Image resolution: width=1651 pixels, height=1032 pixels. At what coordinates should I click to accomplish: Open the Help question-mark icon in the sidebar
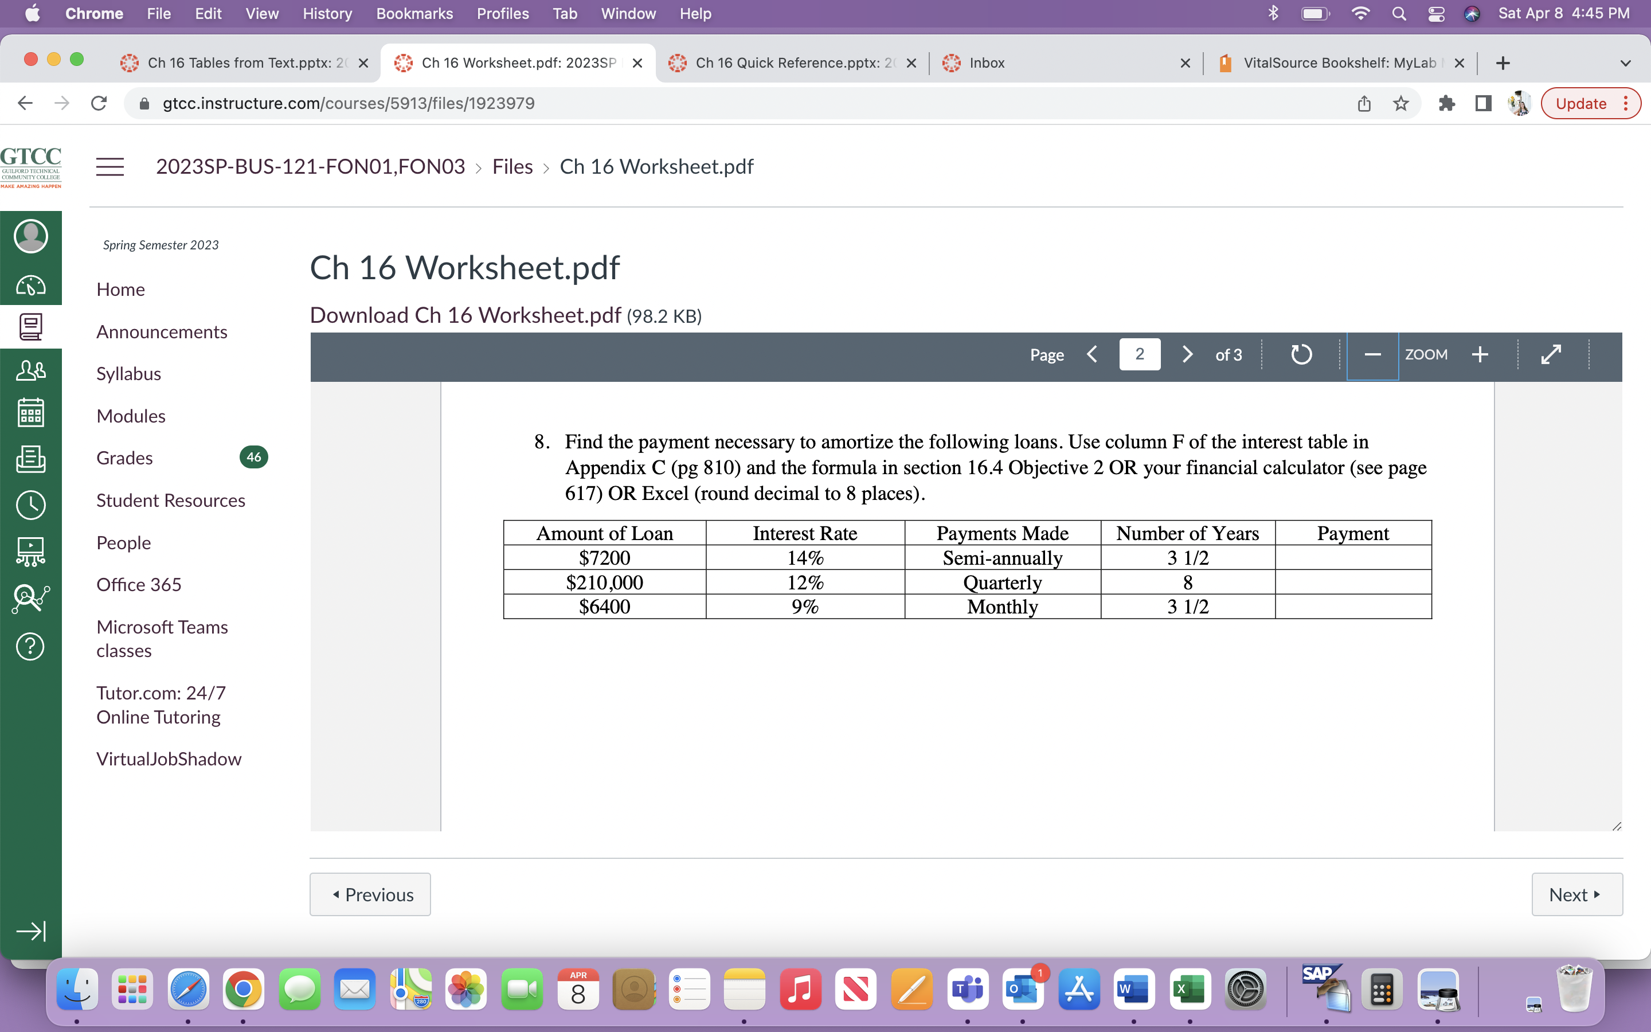[x=31, y=646]
